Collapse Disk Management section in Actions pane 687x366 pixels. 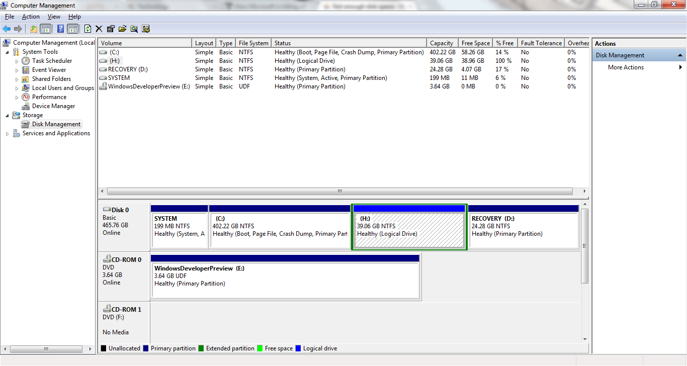pyautogui.click(x=680, y=55)
